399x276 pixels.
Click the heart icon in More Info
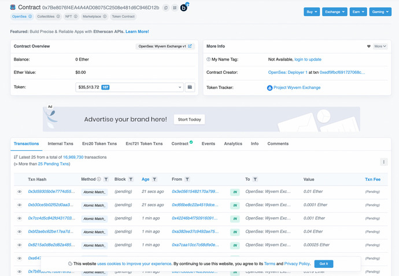369,46
